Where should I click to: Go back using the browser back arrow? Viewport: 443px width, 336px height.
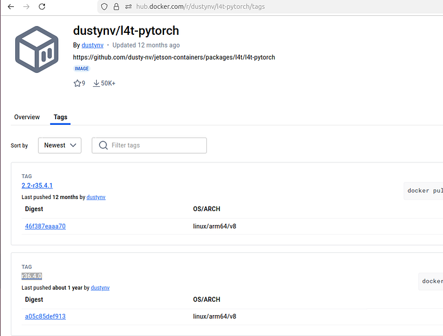click(11, 6)
